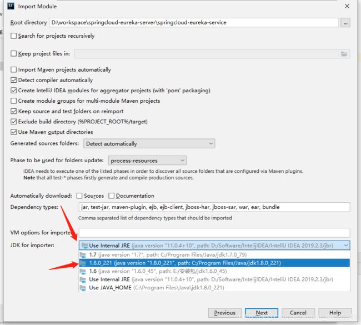This screenshot has height=325, width=361.
Task: Check the Documentation download checkbox
Action: (x=112, y=196)
